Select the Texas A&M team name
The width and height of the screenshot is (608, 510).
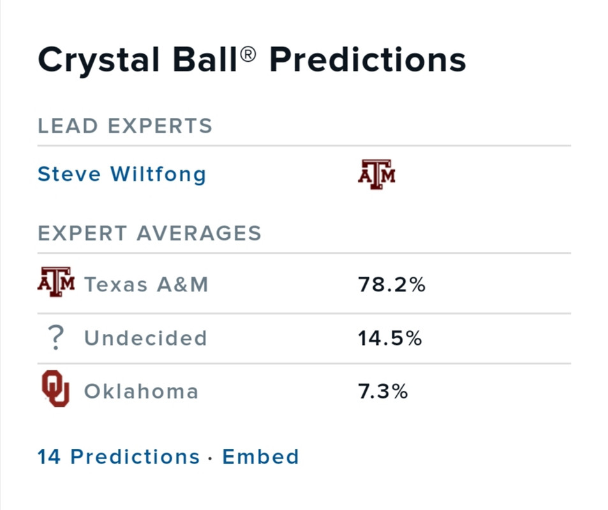tap(146, 284)
